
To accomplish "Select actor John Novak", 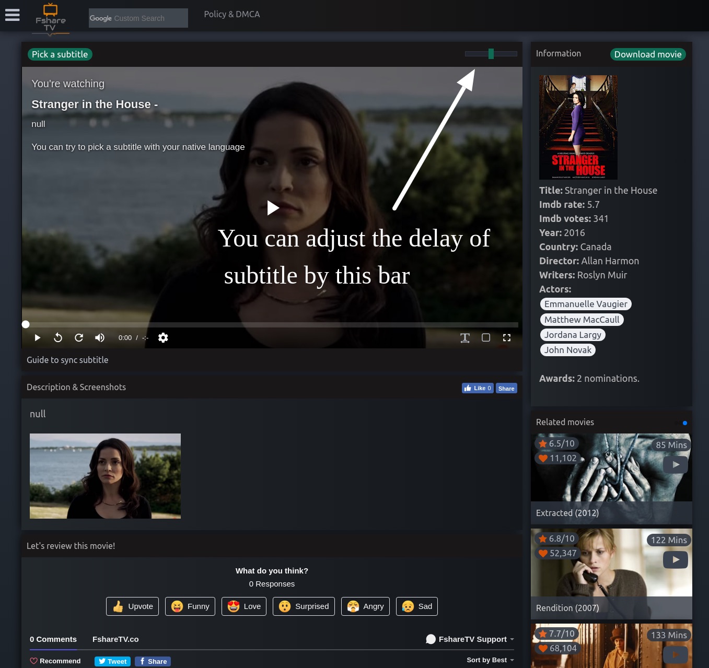I will [x=568, y=350].
